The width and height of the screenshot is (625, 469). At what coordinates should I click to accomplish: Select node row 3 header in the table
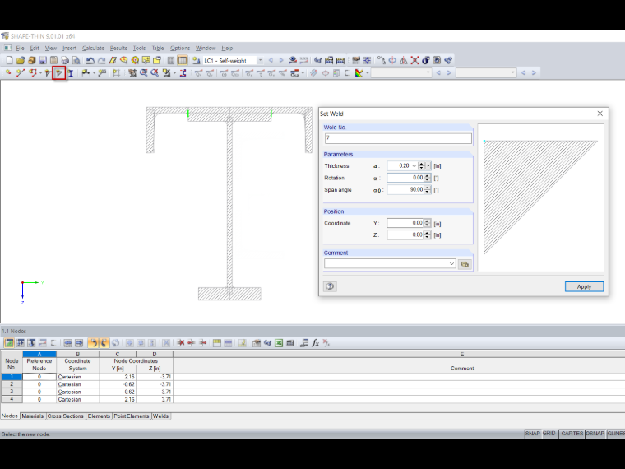12,392
